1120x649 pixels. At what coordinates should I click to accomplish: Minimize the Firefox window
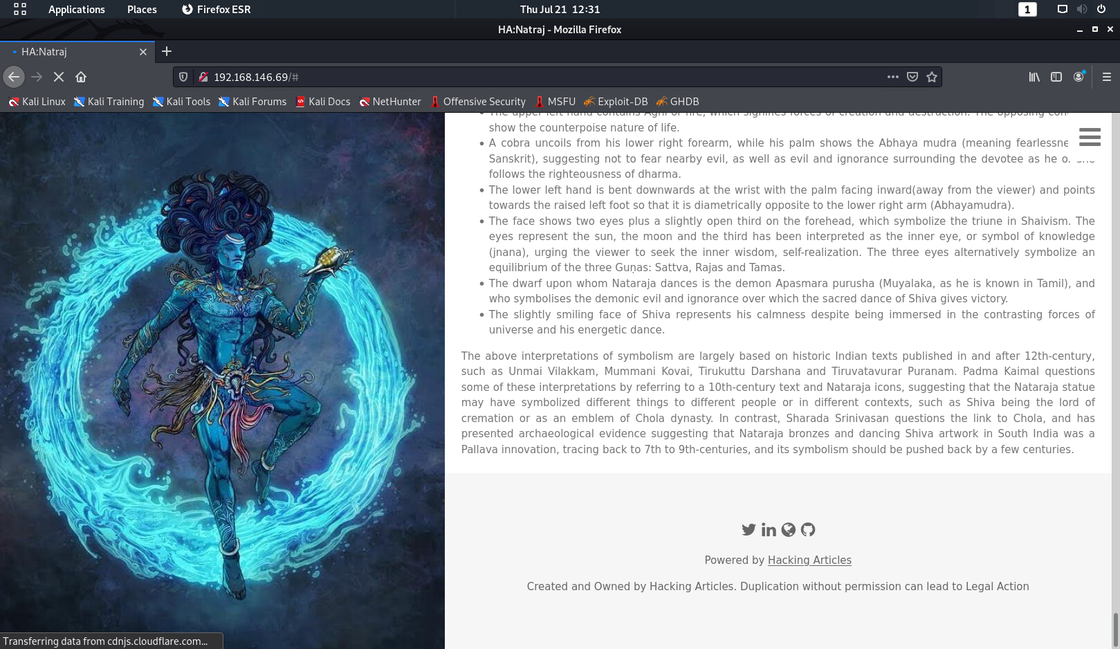(x=1079, y=30)
